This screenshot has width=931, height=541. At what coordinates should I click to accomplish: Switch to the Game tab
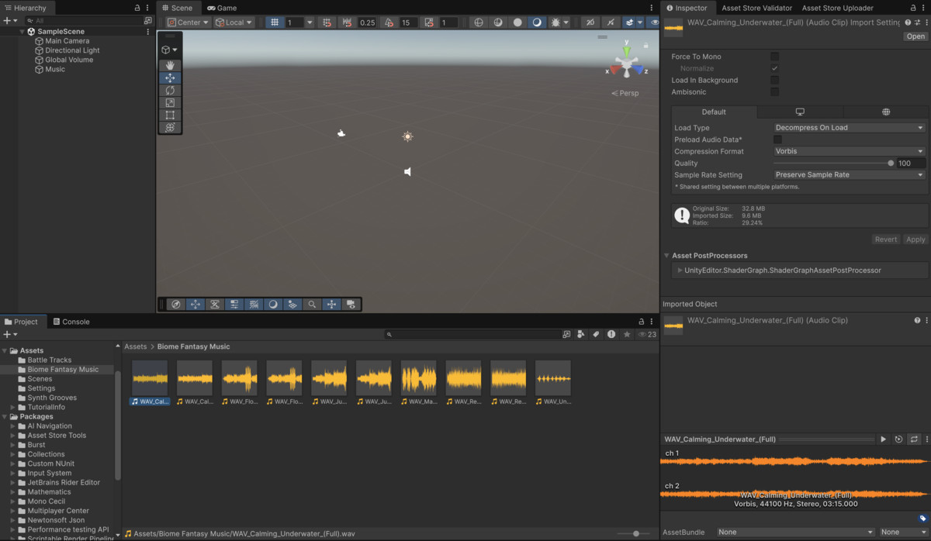(x=222, y=8)
